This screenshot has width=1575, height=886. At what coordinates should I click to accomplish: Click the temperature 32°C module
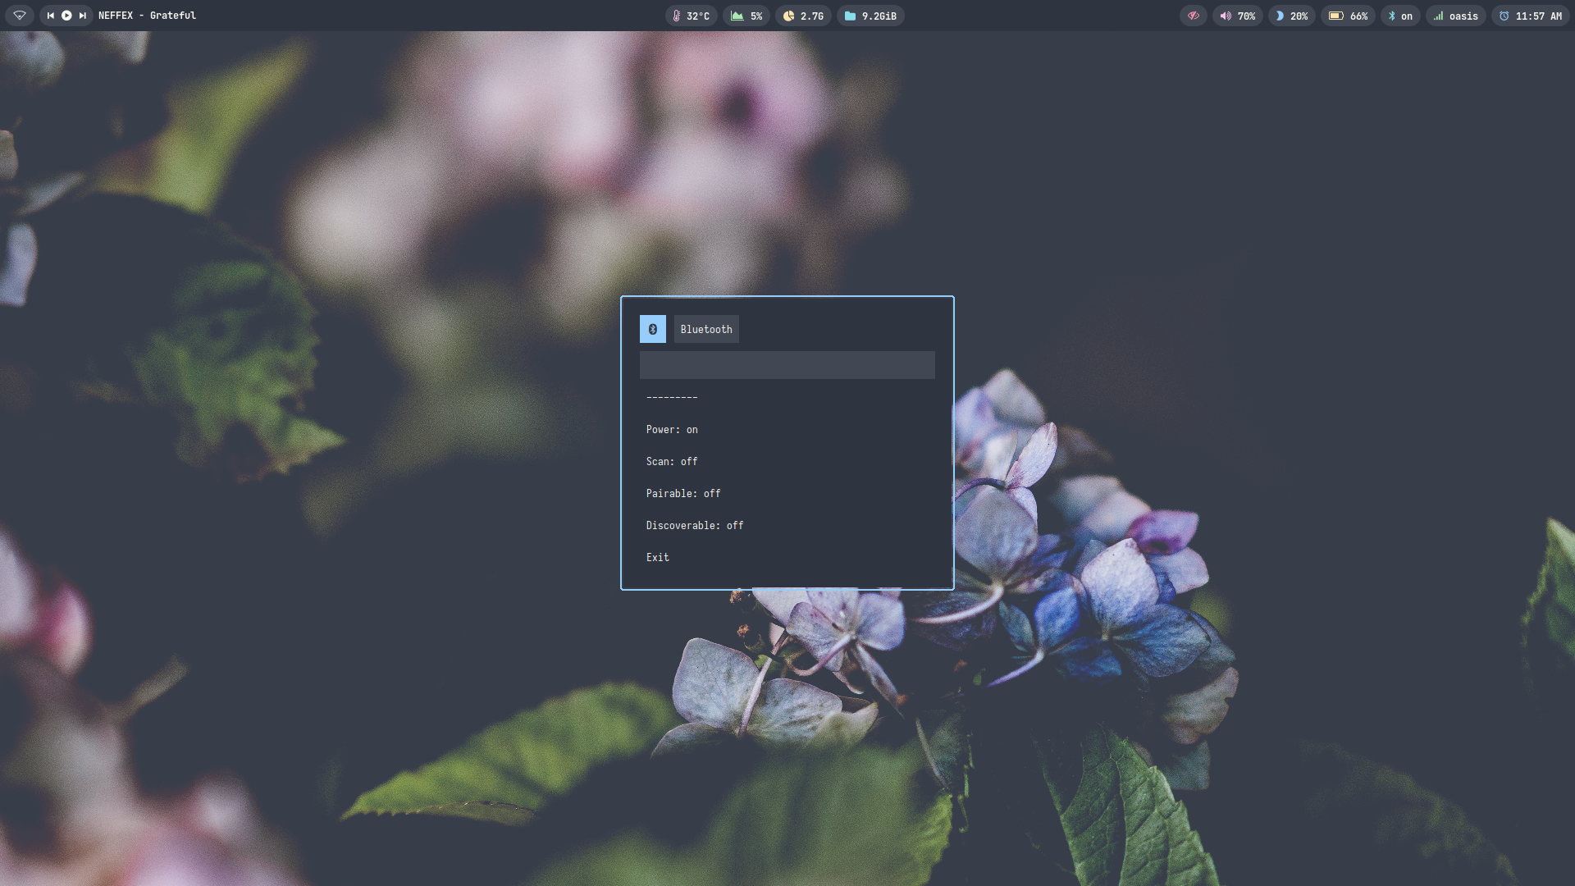(x=691, y=16)
